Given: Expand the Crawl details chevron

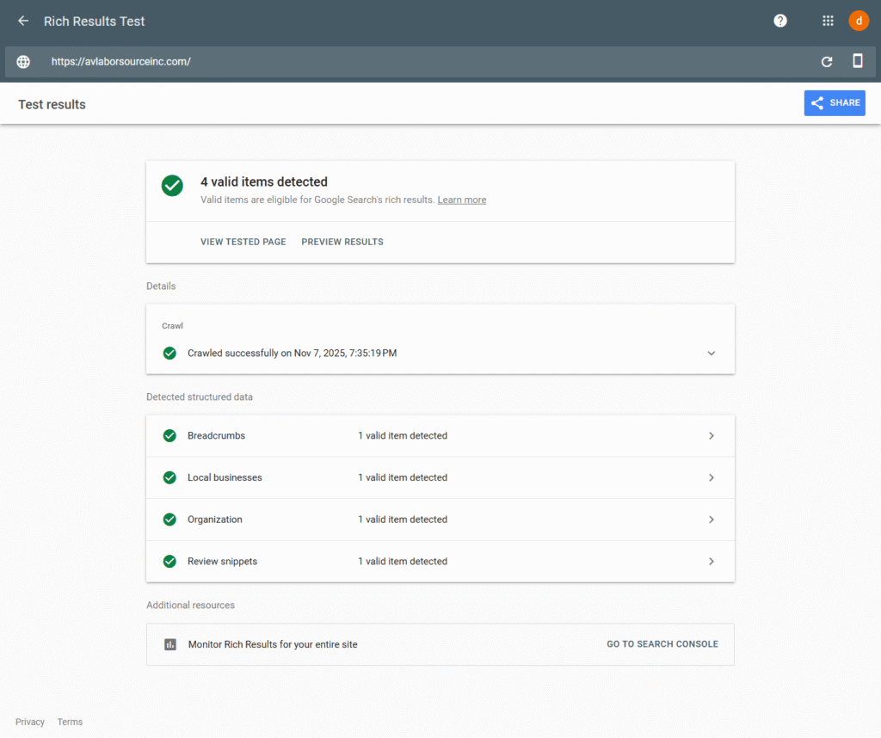Looking at the screenshot, I should tap(711, 354).
